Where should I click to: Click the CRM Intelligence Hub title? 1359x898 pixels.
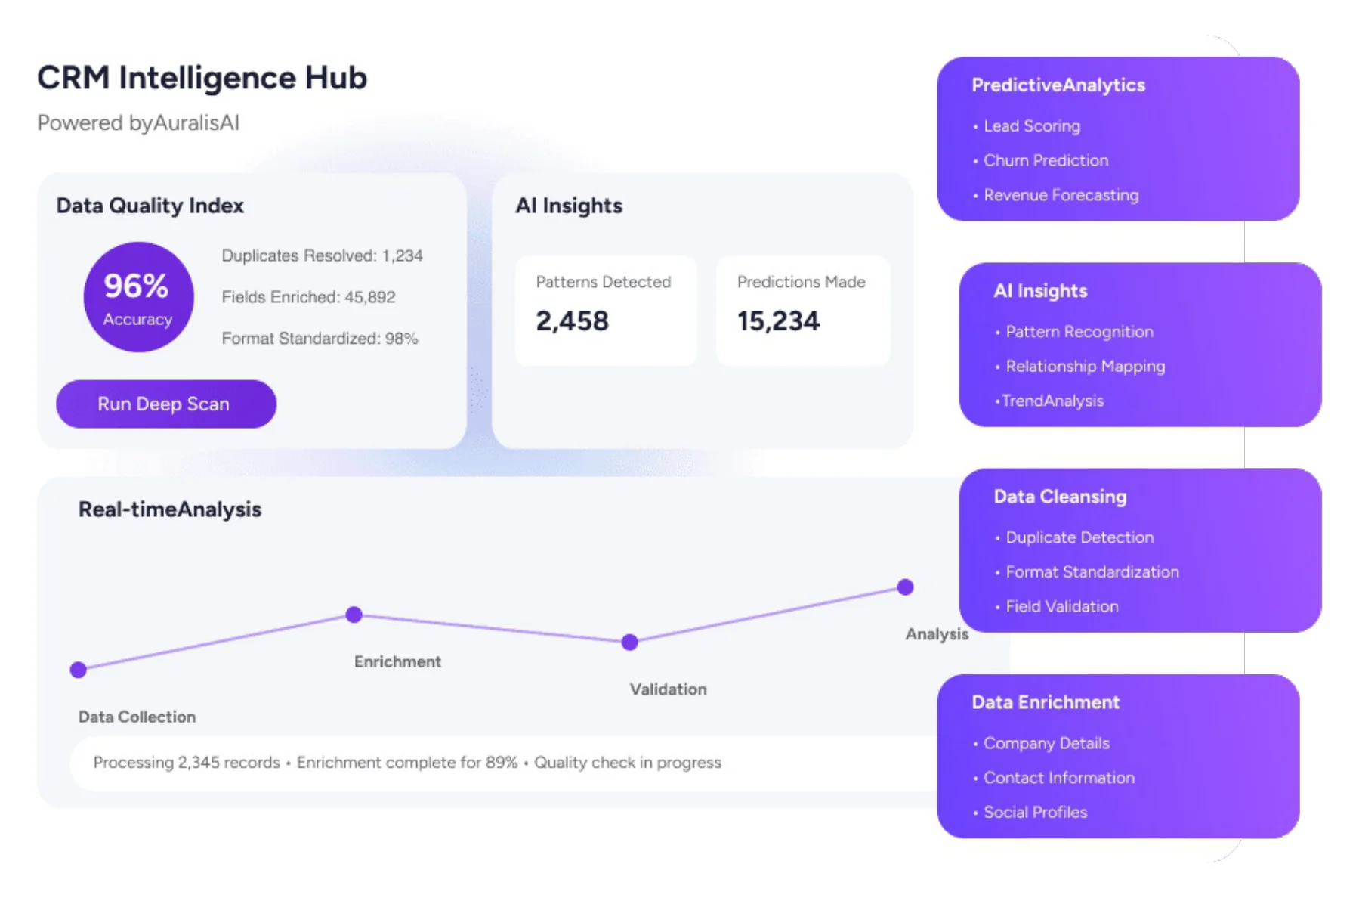202,78
